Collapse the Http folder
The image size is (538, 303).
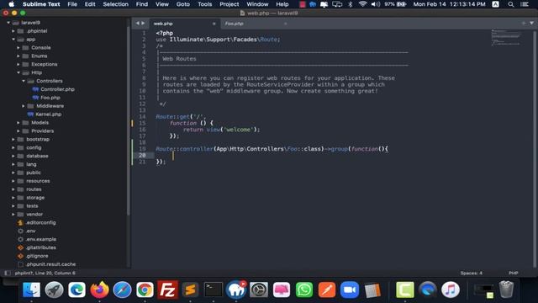18,72
